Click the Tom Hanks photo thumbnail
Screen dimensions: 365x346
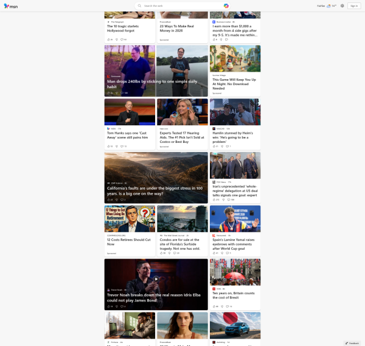pos(130,112)
